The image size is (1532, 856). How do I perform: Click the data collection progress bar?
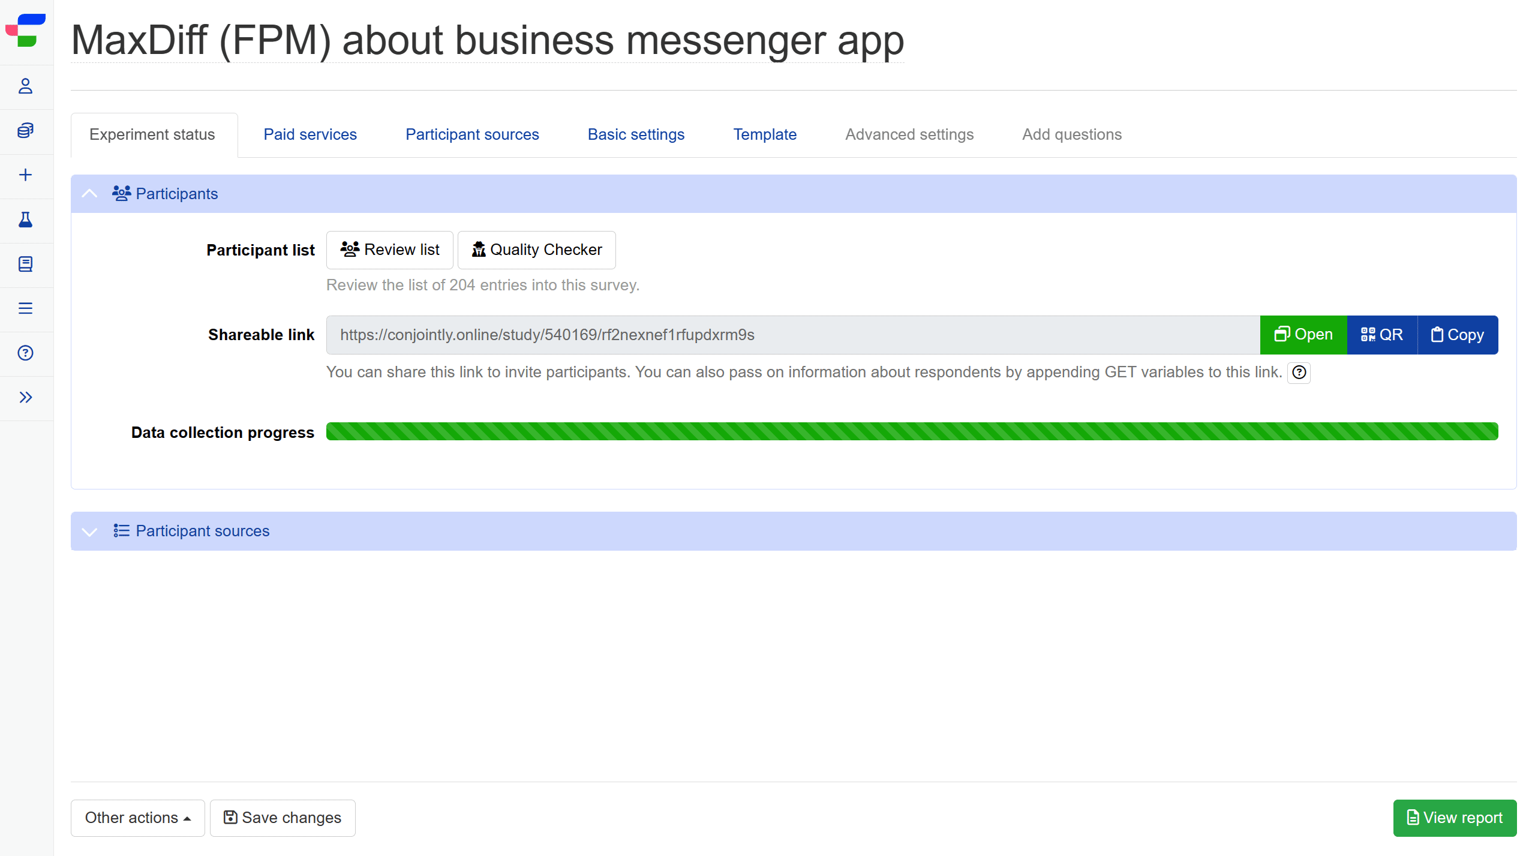(x=912, y=431)
